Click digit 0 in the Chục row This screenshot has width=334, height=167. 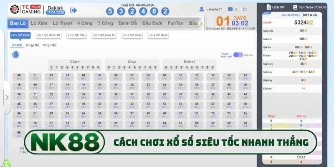coord(109,68)
